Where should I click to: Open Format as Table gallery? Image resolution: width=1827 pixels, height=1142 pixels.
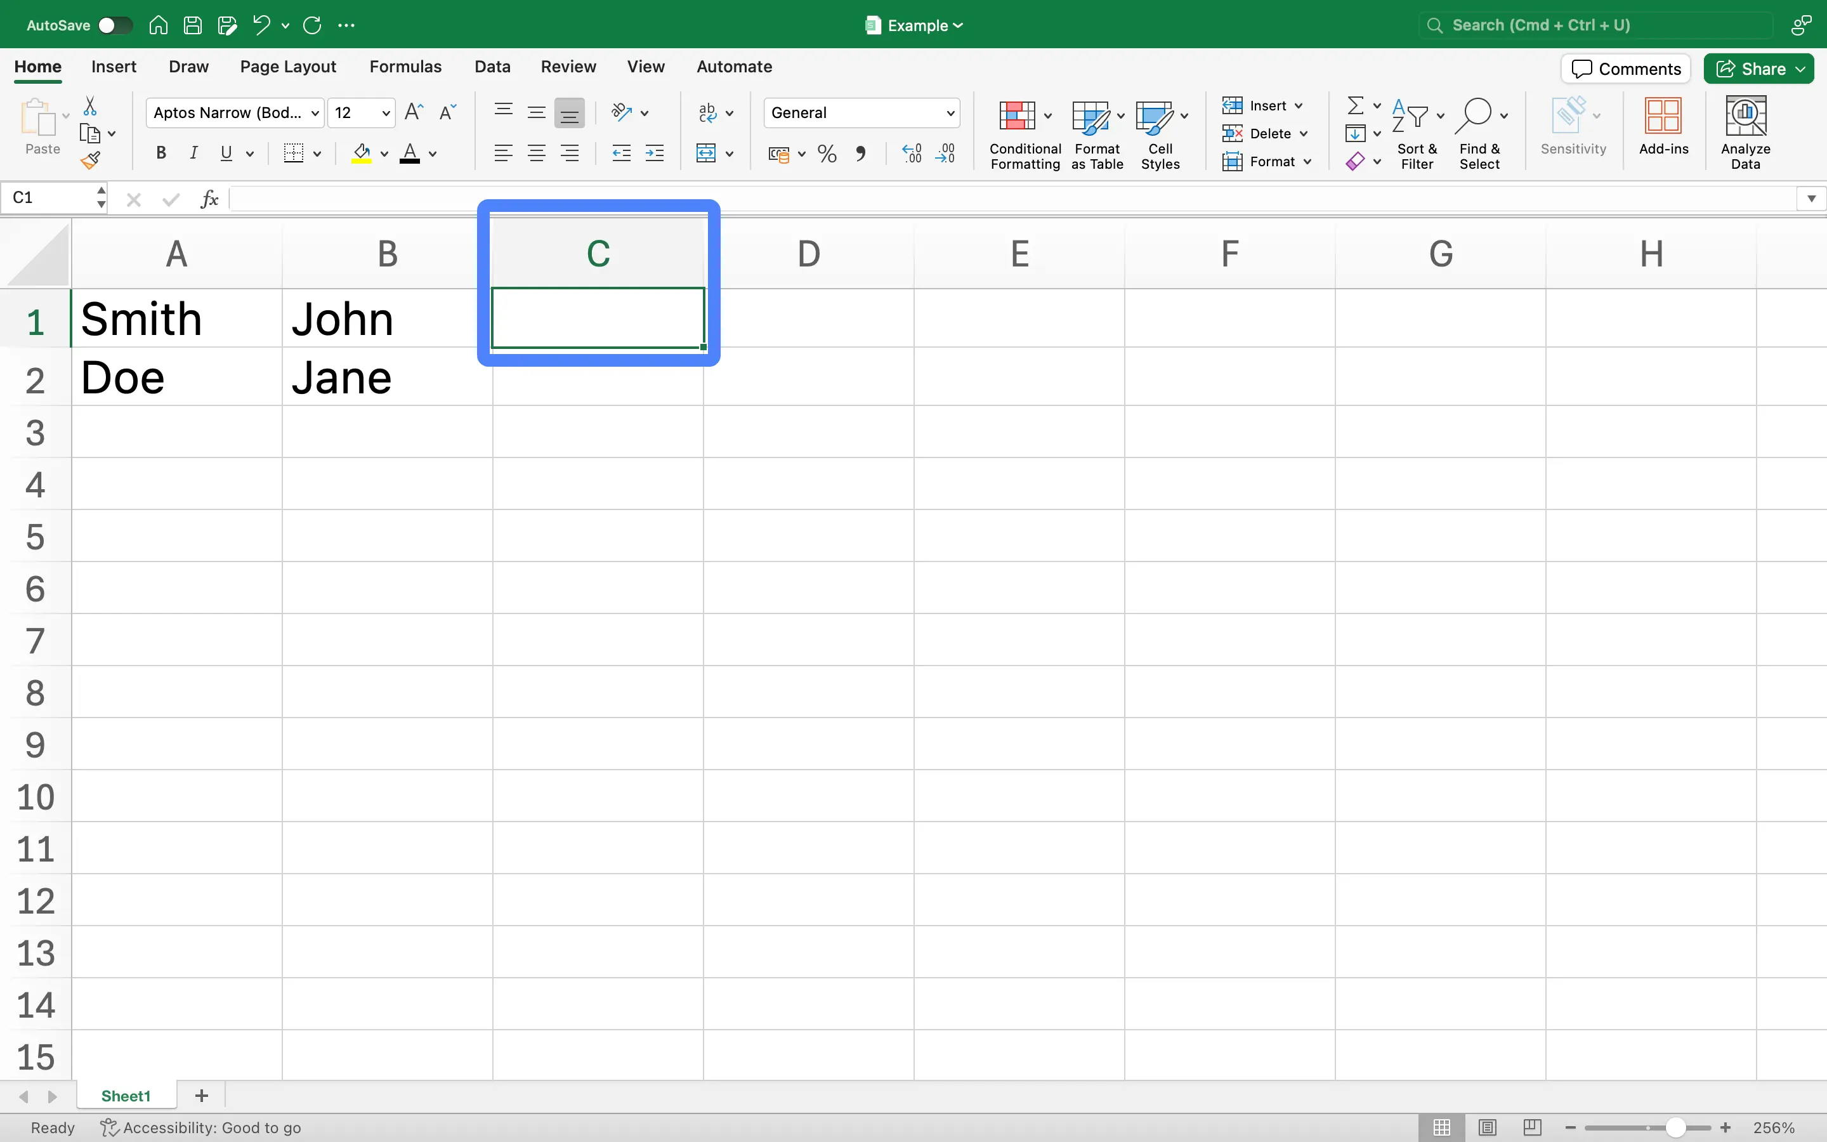1097,135
